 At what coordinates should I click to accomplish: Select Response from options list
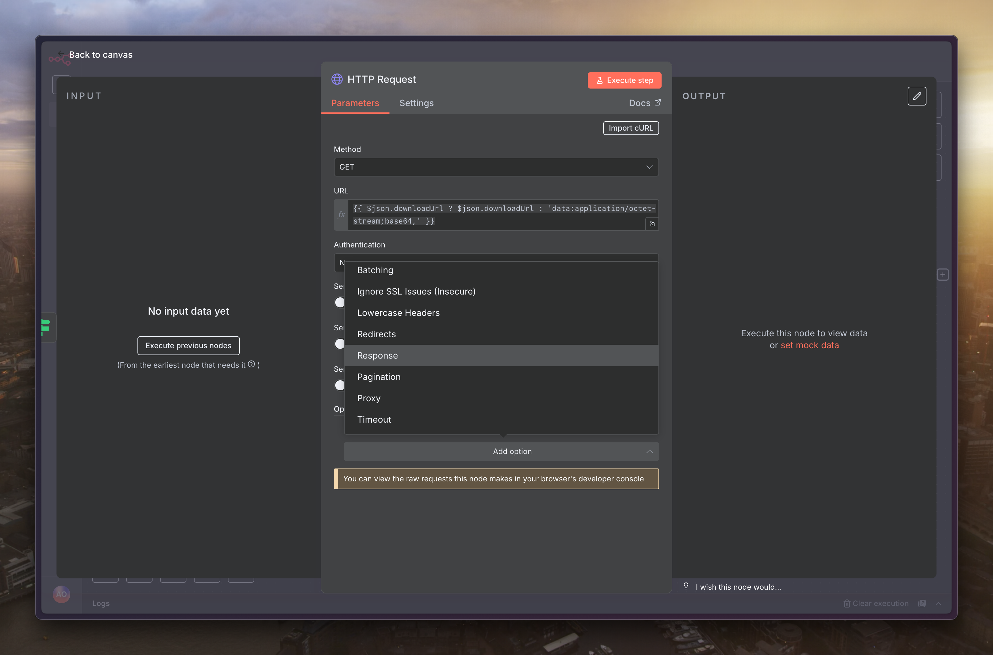(377, 355)
